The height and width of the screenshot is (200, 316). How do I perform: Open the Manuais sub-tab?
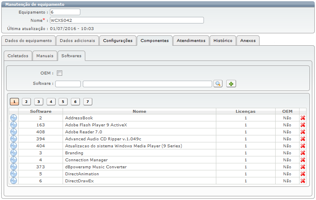[x=44, y=56]
